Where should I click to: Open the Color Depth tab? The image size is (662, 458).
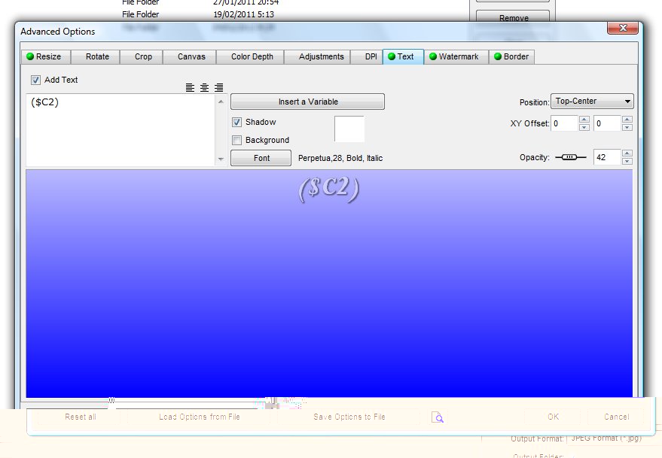point(252,56)
